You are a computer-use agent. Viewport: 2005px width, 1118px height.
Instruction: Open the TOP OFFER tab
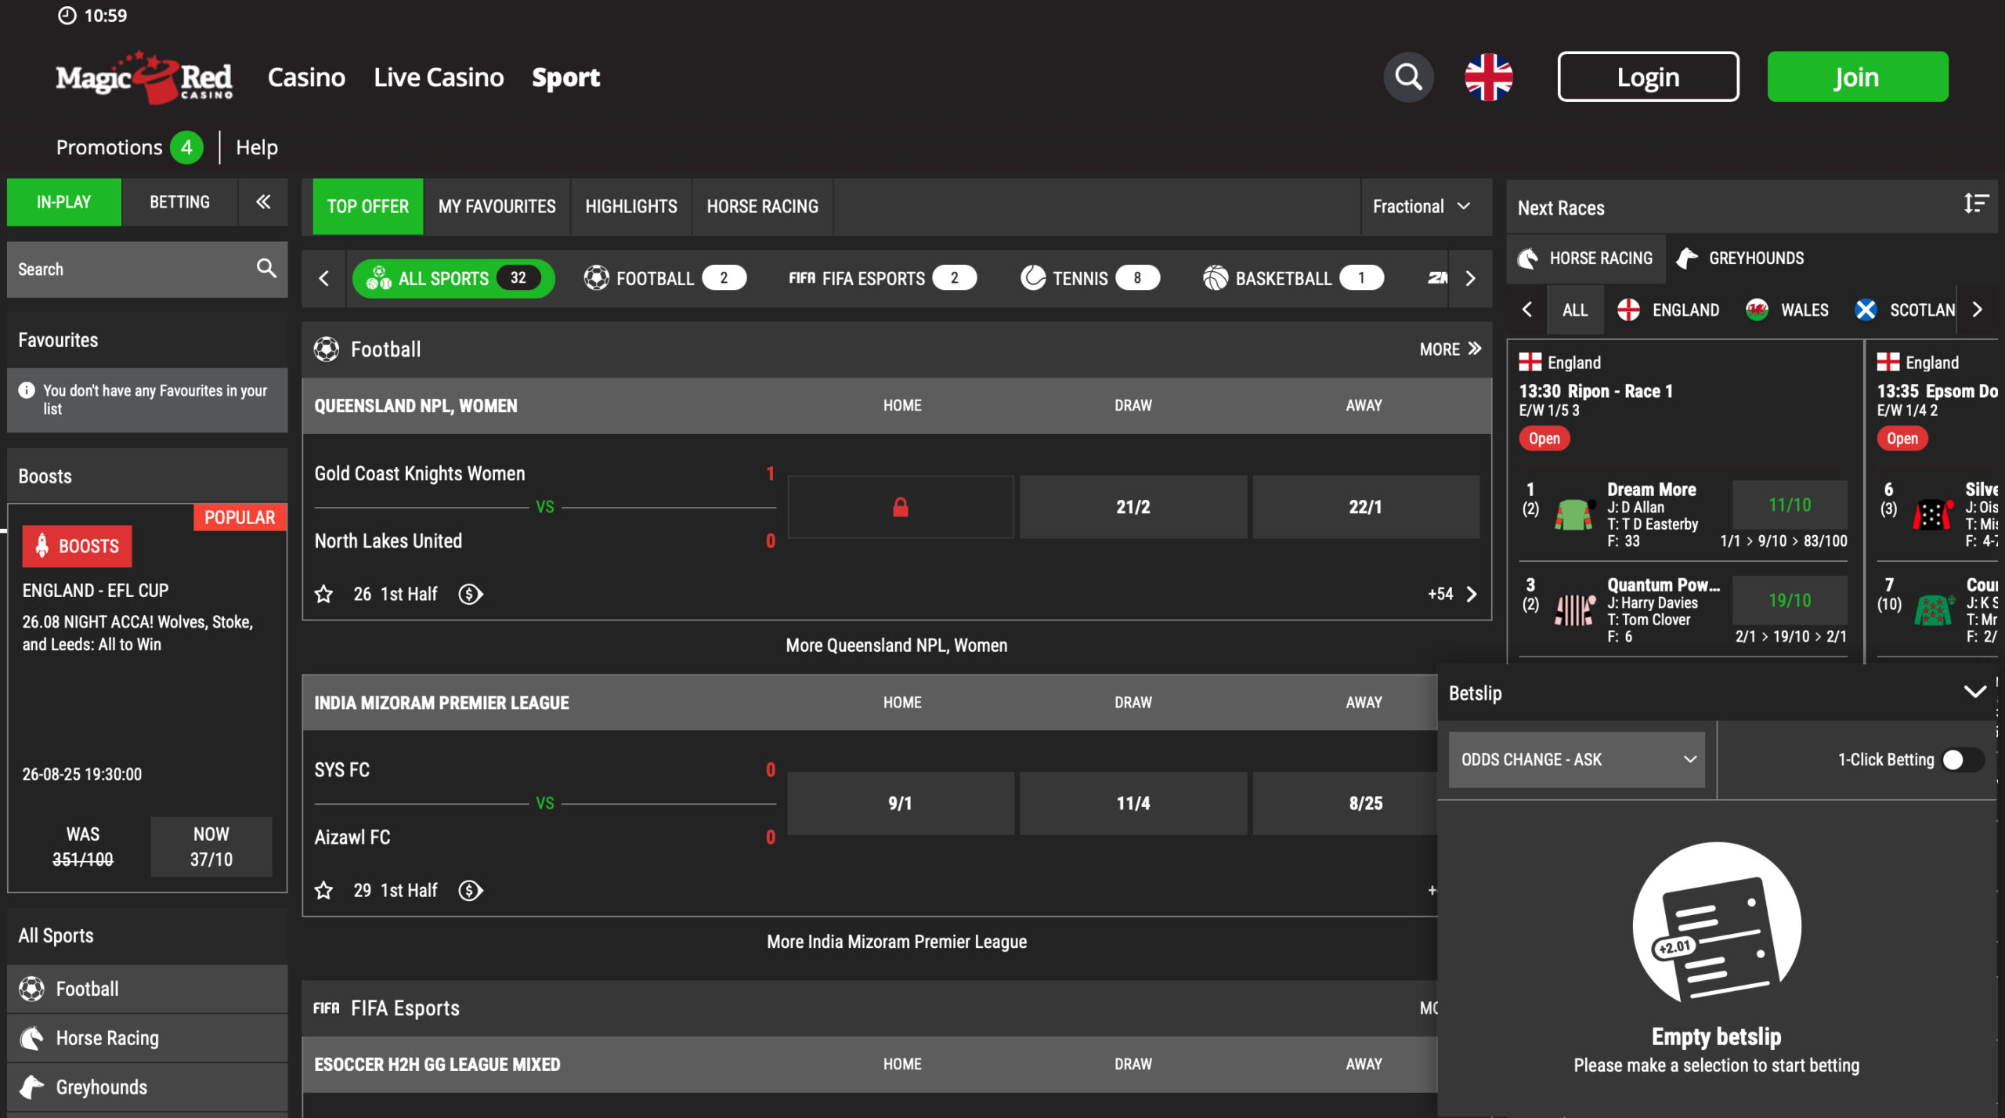click(x=368, y=206)
